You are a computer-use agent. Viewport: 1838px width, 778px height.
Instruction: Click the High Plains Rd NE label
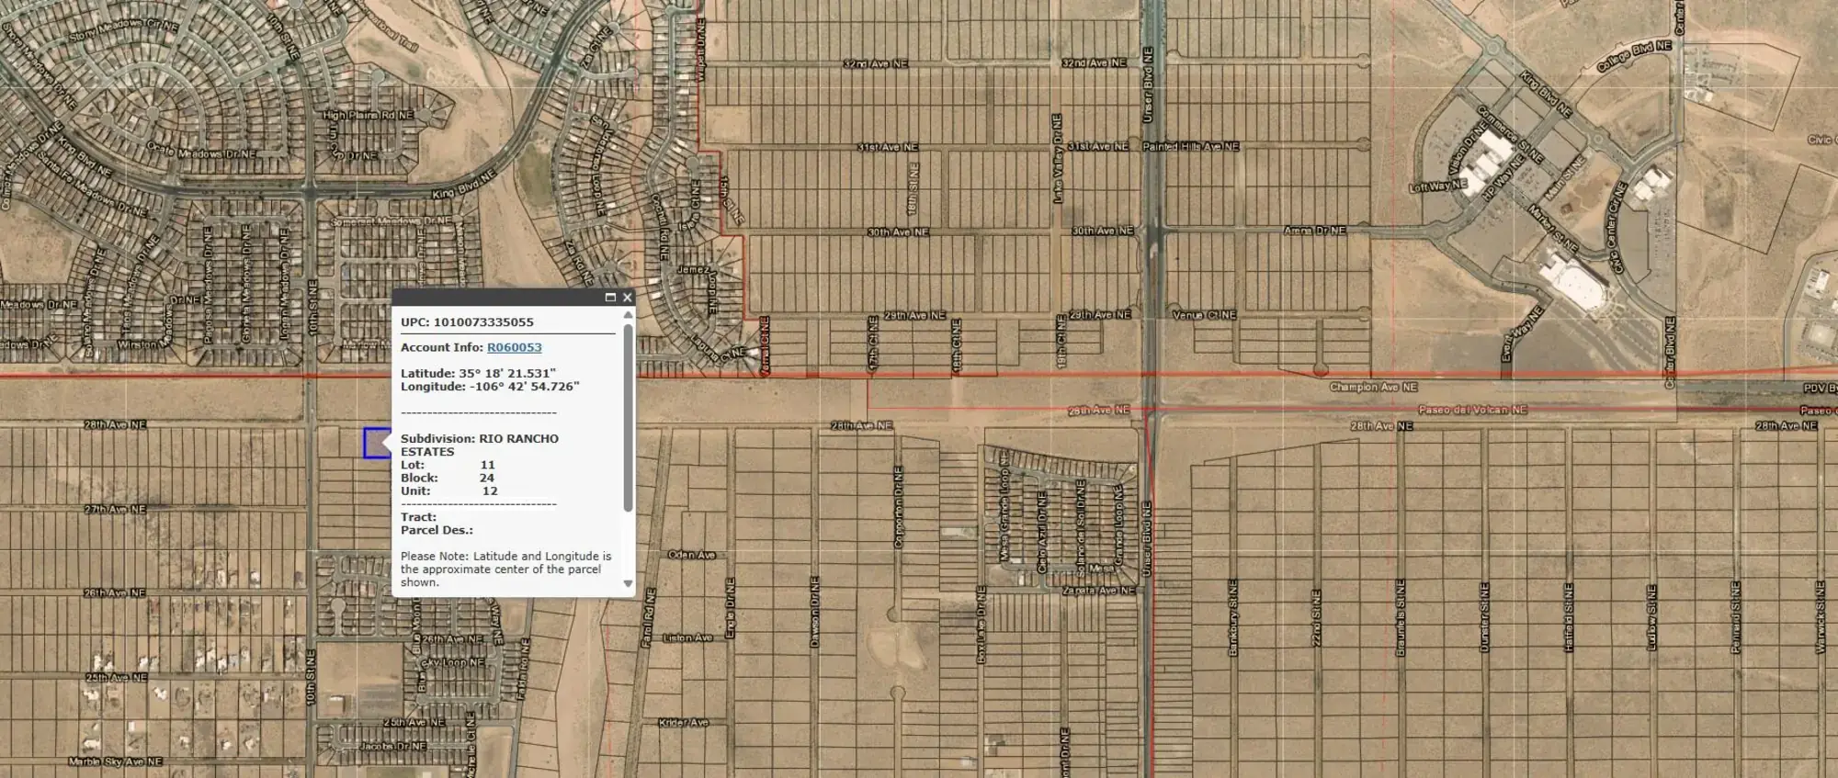pyautogui.click(x=369, y=116)
